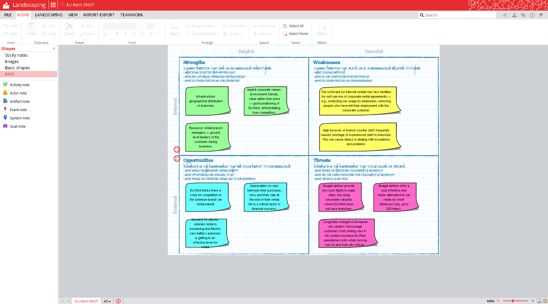Screen dimensions: 548x304
Task: Click the comments chat icon in top-right
Action: click(x=523, y=15)
